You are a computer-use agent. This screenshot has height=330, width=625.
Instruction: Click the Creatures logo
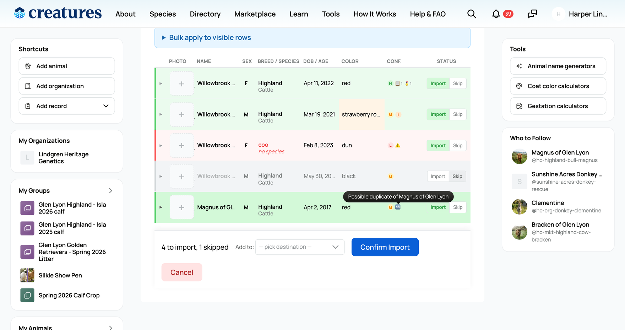tap(58, 13)
